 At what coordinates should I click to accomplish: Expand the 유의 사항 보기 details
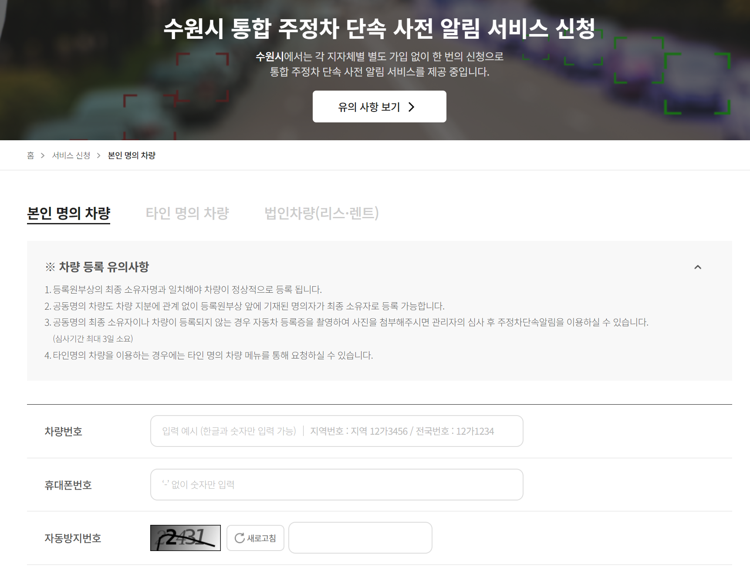(x=378, y=107)
